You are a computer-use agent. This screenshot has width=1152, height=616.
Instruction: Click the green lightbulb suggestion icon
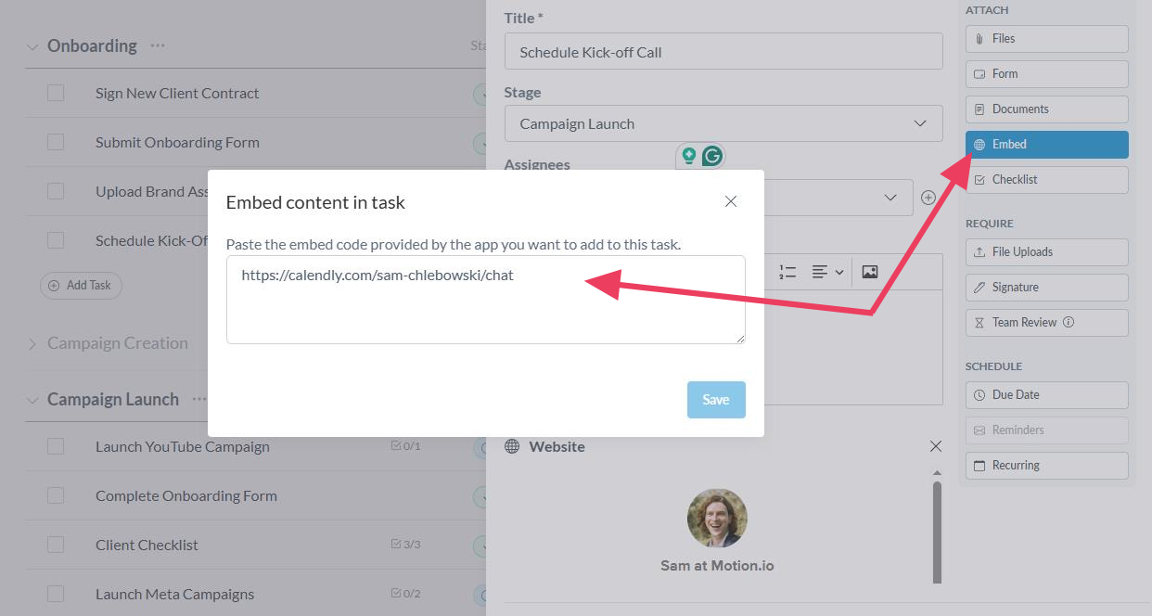point(688,156)
